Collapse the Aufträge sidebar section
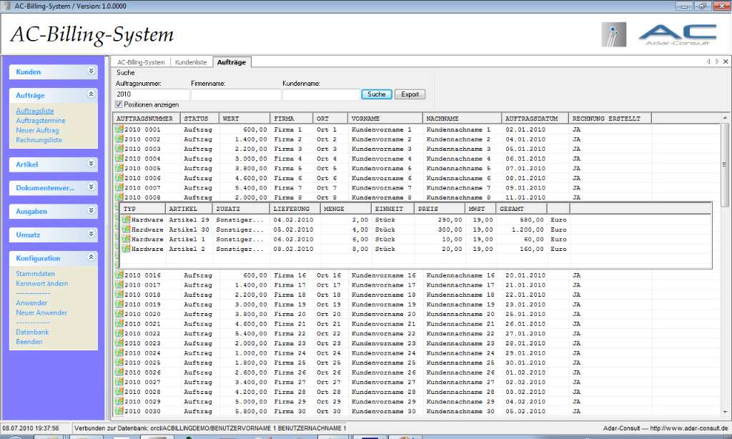The width and height of the screenshot is (732, 439). click(x=91, y=94)
